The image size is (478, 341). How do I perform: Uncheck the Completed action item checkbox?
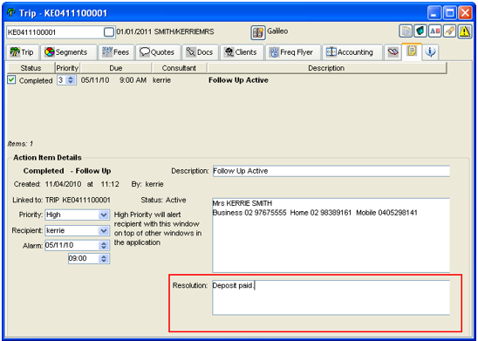pos(11,80)
